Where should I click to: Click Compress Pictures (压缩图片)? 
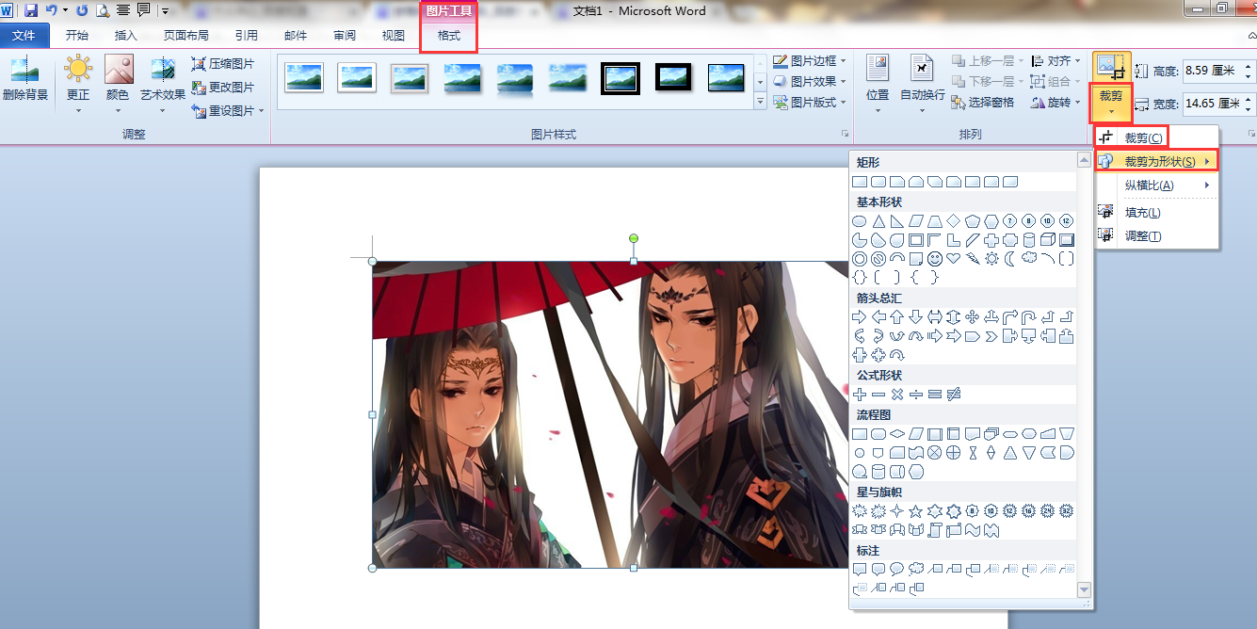pos(223,64)
